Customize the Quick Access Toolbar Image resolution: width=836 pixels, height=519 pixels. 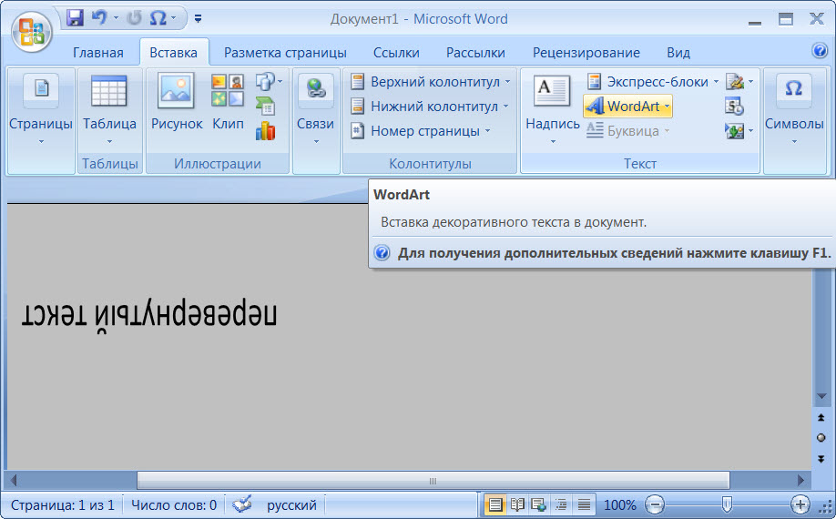click(x=198, y=19)
